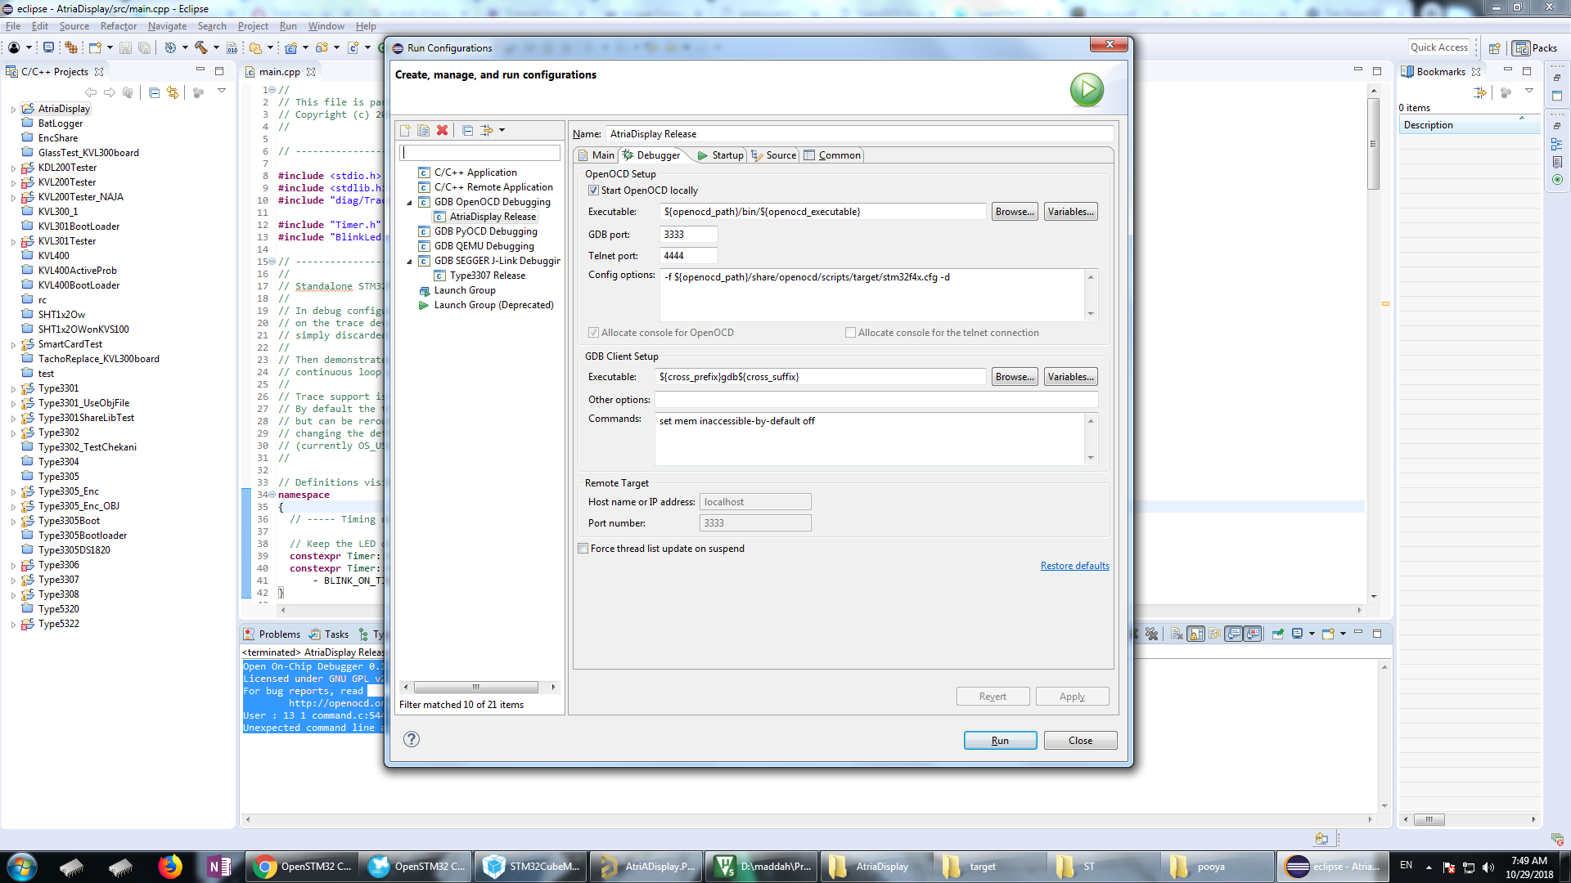Click the dialog help question mark icon
The height and width of the screenshot is (883, 1571).
click(412, 739)
